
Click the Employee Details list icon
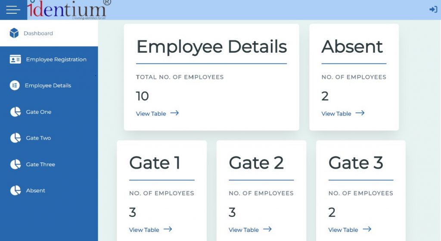pyautogui.click(x=15, y=85)
